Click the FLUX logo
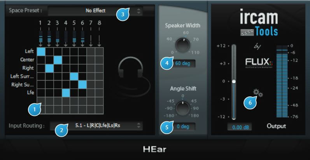 [259, 63]
